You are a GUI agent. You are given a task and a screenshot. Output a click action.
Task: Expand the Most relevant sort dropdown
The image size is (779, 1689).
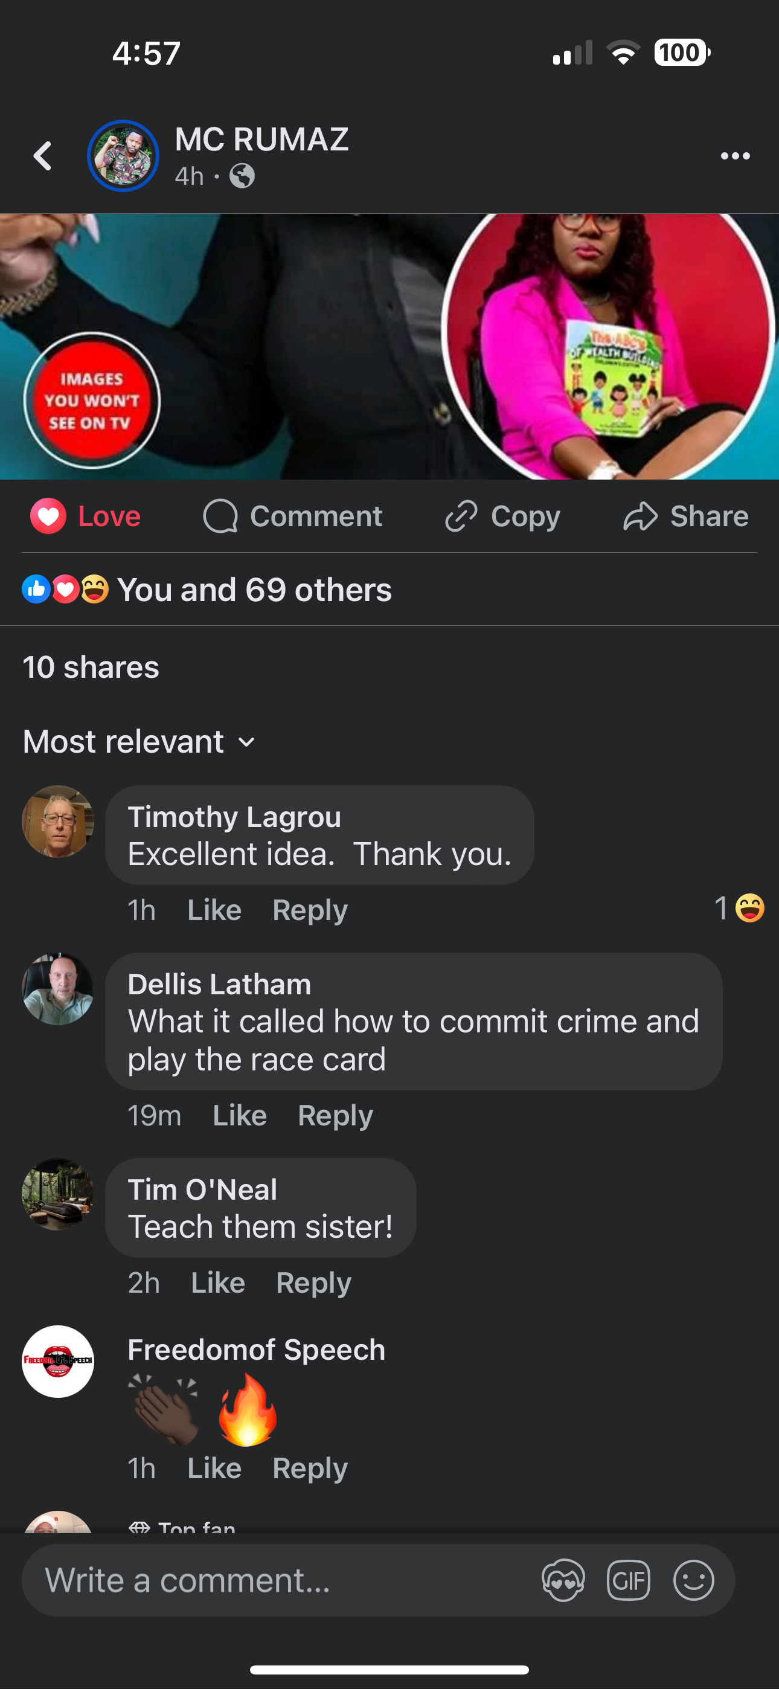click(139, 742)
